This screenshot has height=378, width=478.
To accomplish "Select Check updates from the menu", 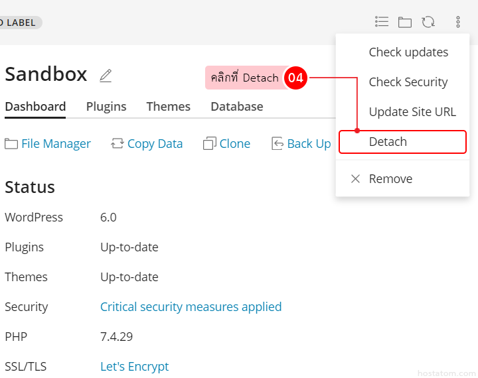I will click(x=408, y=52).
